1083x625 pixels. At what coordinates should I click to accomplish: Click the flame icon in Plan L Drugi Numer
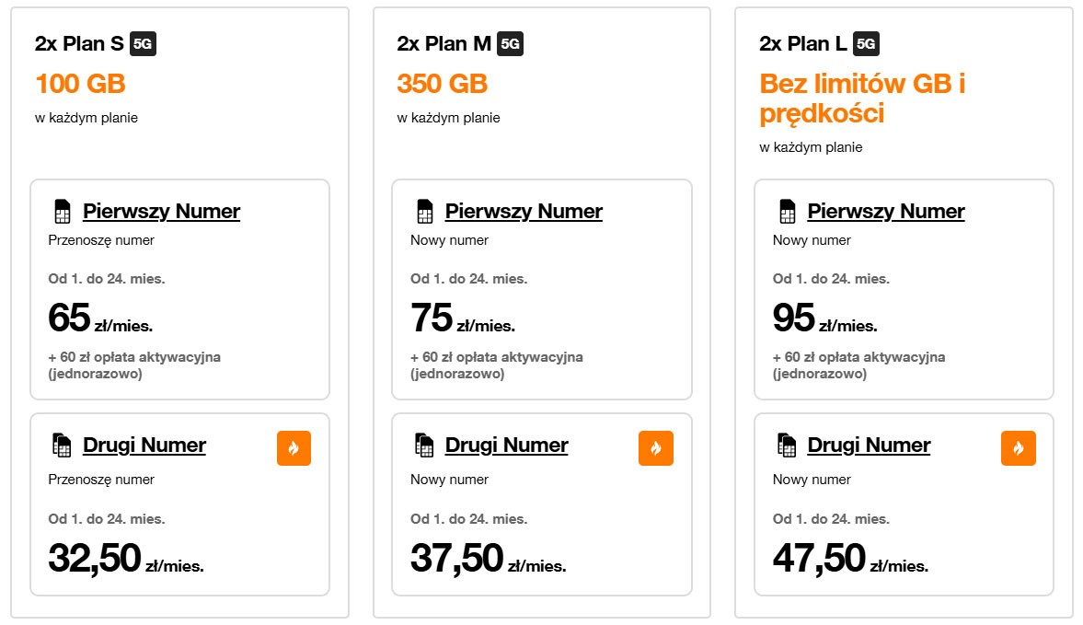point(1019,448)
